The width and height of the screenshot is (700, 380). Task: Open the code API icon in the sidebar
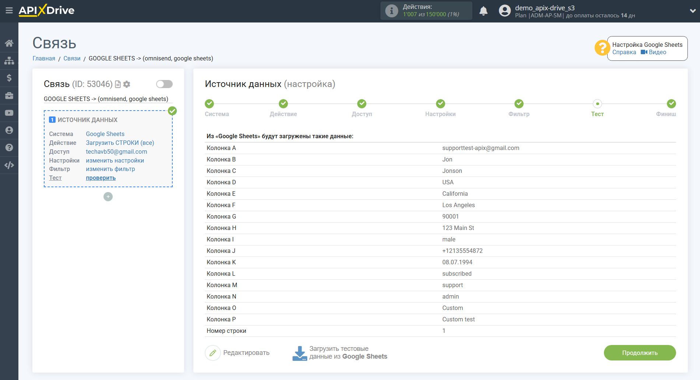pyautogui.click(x=9, y=165)
